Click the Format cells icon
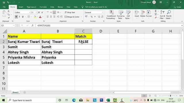The height and width of the screenshot is (103, 184). (x=149, y=12)
